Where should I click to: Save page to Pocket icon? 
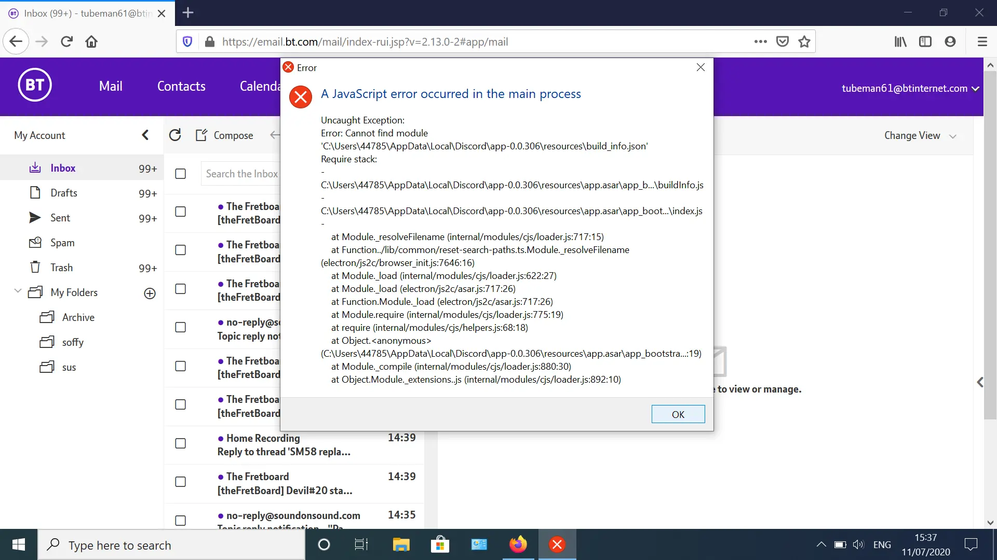coord(783,42)
